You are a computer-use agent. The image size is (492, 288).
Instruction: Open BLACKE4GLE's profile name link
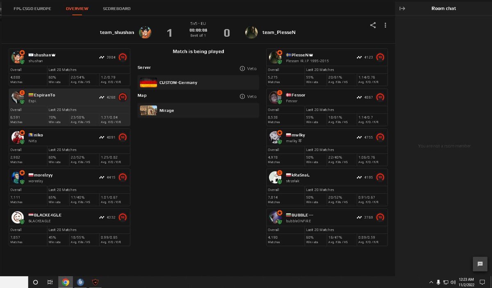(48, 215)
